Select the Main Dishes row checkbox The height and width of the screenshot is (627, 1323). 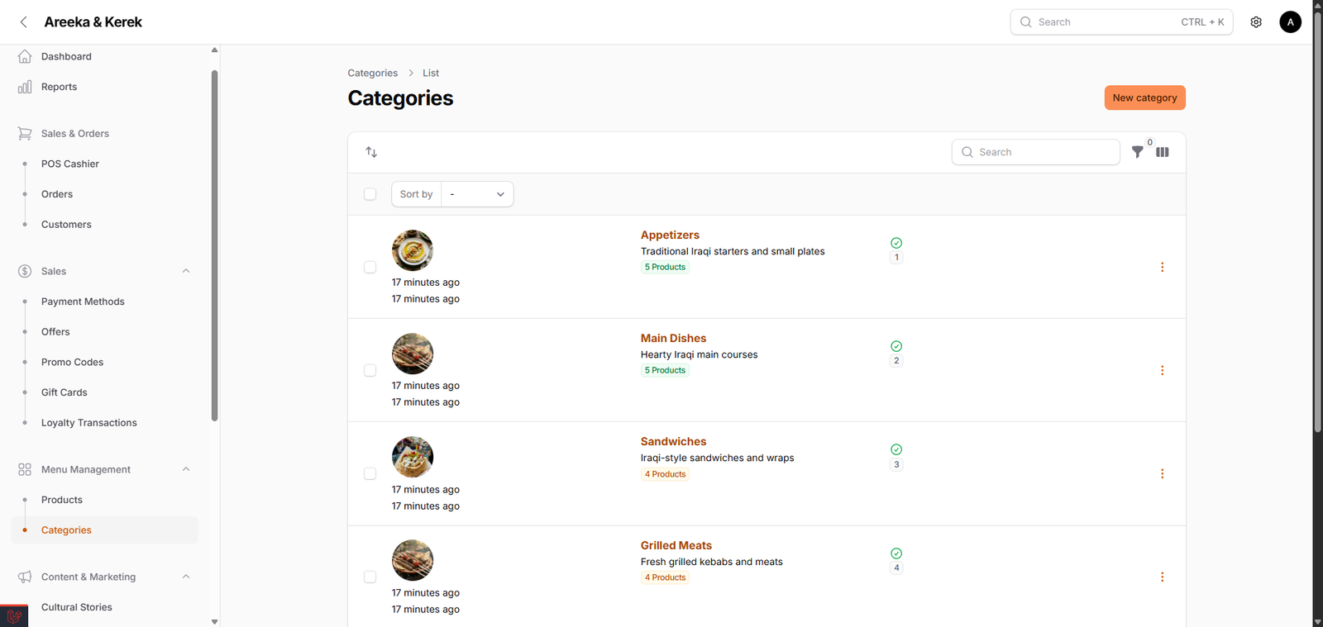(x=370, y=370)
